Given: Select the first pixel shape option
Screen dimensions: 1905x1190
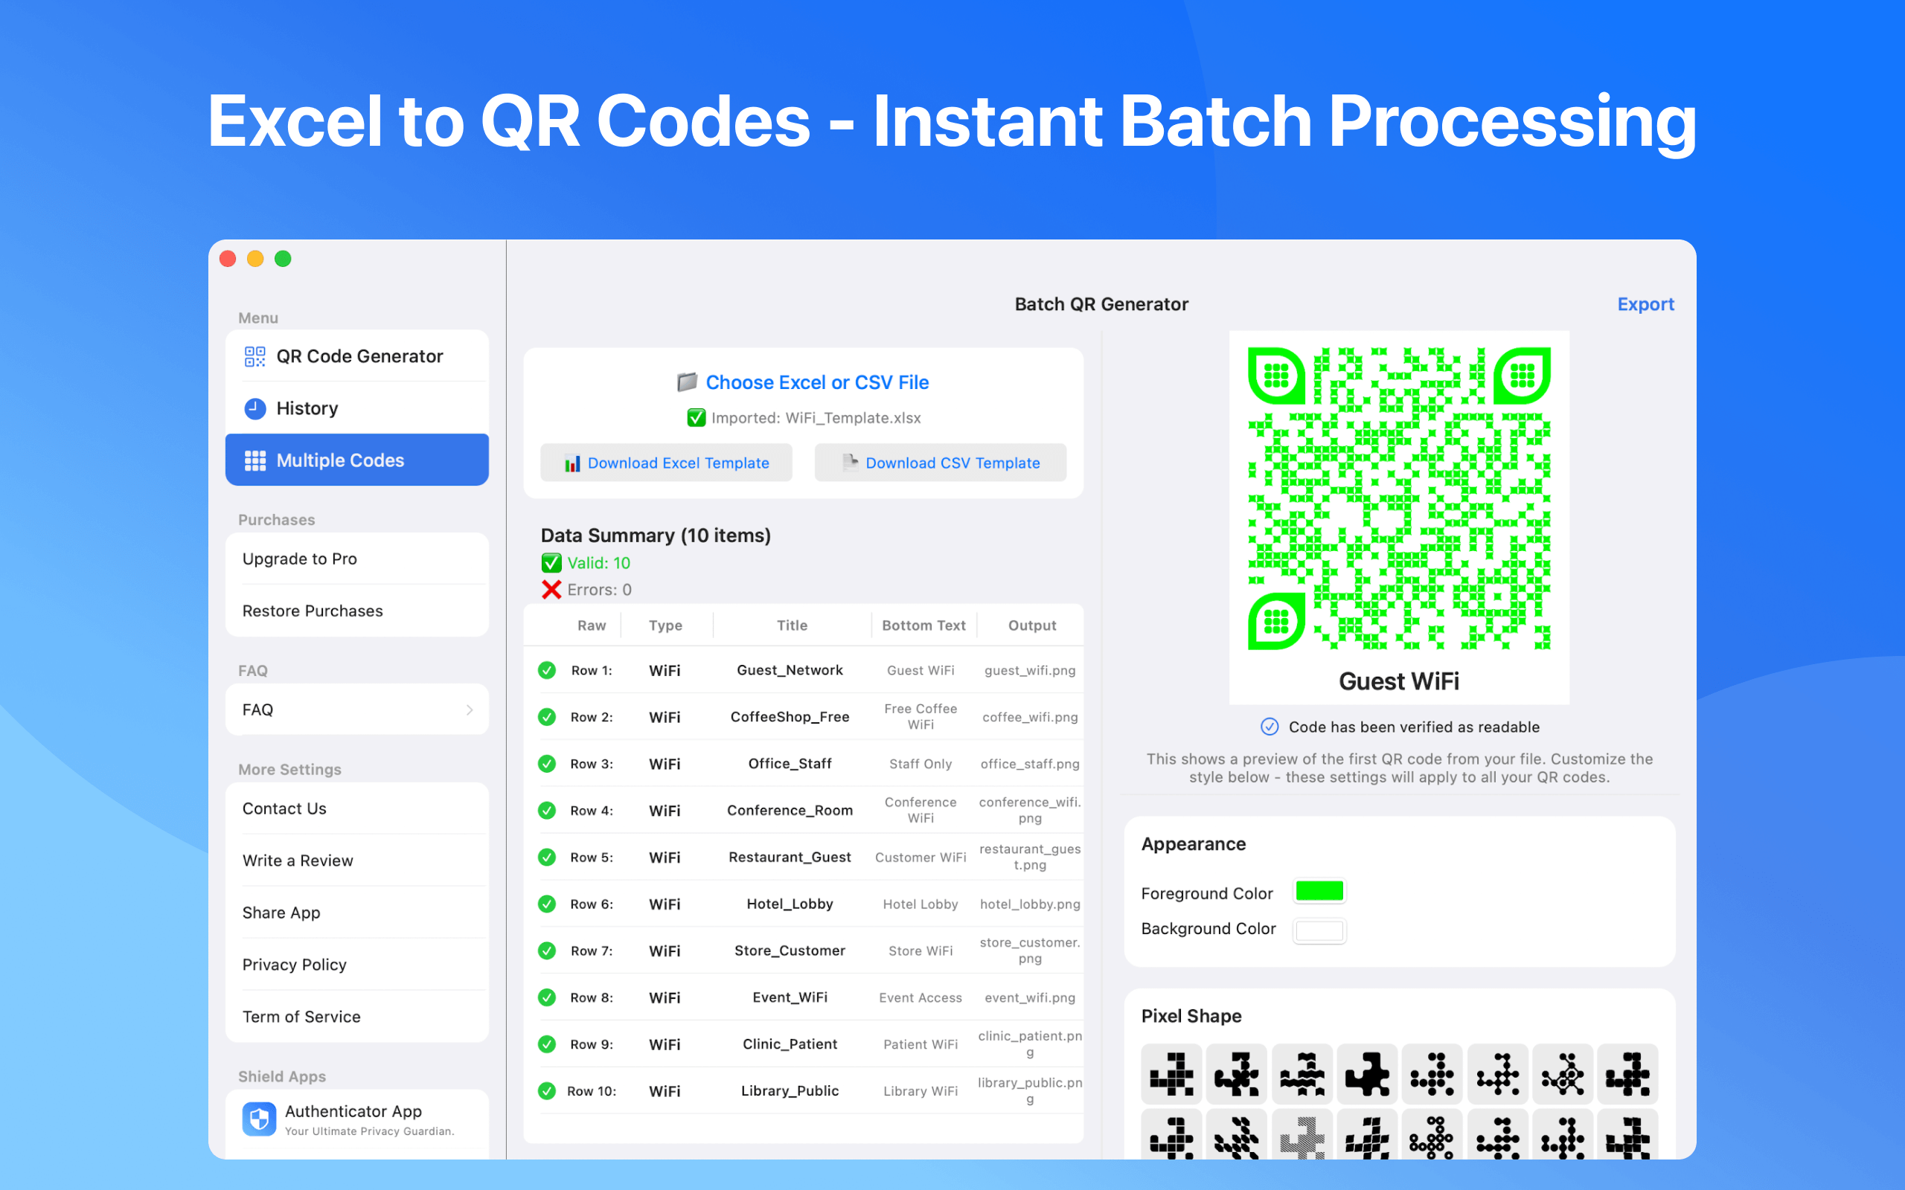Looking at the screenshot, I should tap(1171, 1074).
